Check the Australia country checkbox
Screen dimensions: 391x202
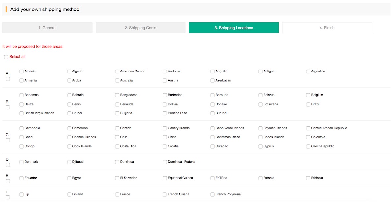click(117, 80)
